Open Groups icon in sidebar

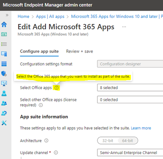pyautogui.click(x=4, y=103)
